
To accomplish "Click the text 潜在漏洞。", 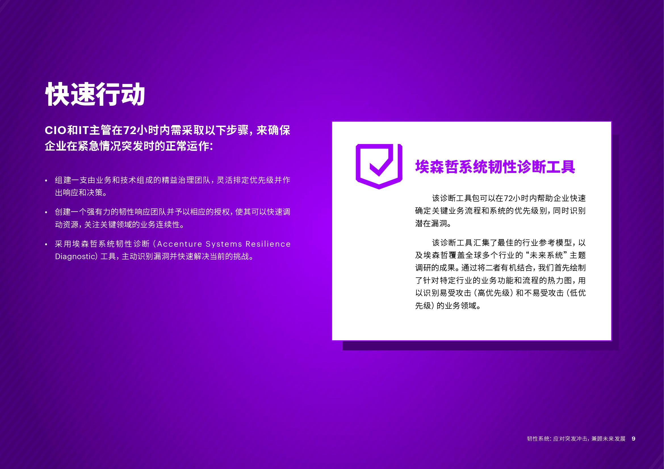I will (433, 223).
